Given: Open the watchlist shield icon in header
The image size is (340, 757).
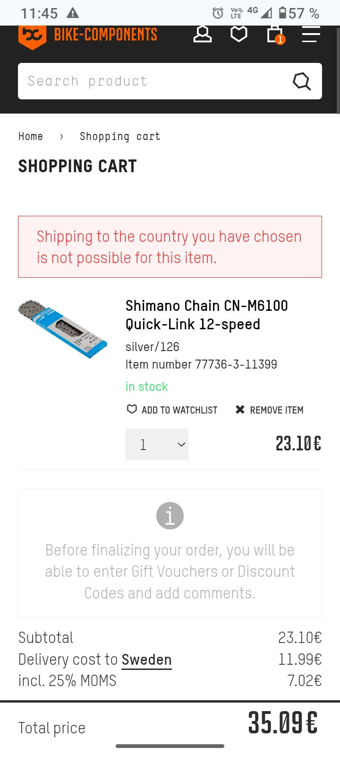Looking at the screenshot, I should (239, 35).
